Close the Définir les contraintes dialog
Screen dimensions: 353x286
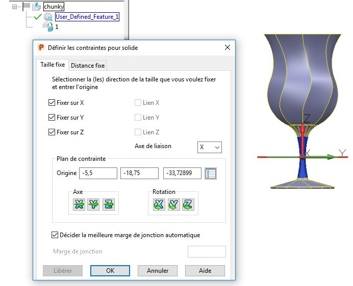(228, 47)
